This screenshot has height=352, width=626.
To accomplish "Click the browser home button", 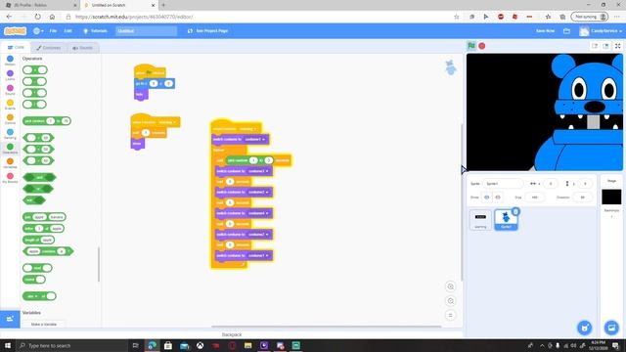I will coord(52,17).
